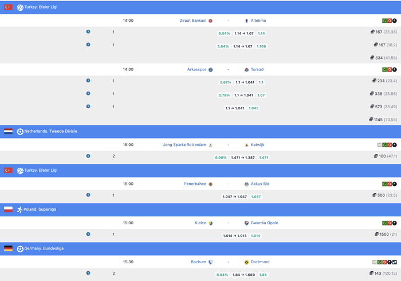Click coins icon next to 1145 total

pyautogui.click(x=371, y=119)
